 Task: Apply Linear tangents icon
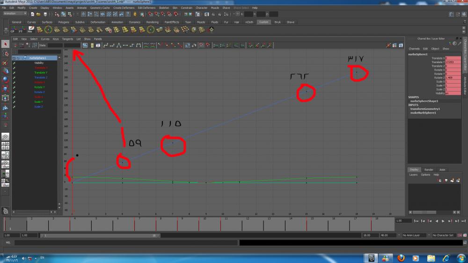pyautogui.click(x=118, y=45)
